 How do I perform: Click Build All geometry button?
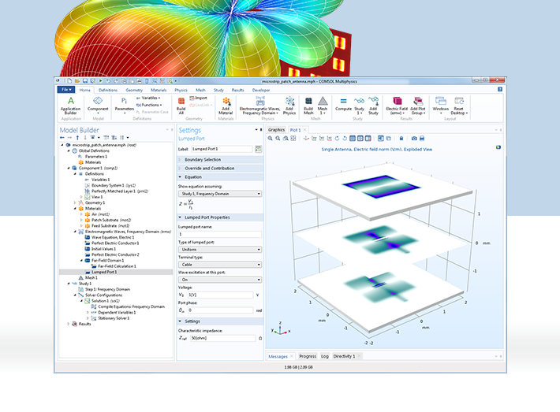coord(181,106)
